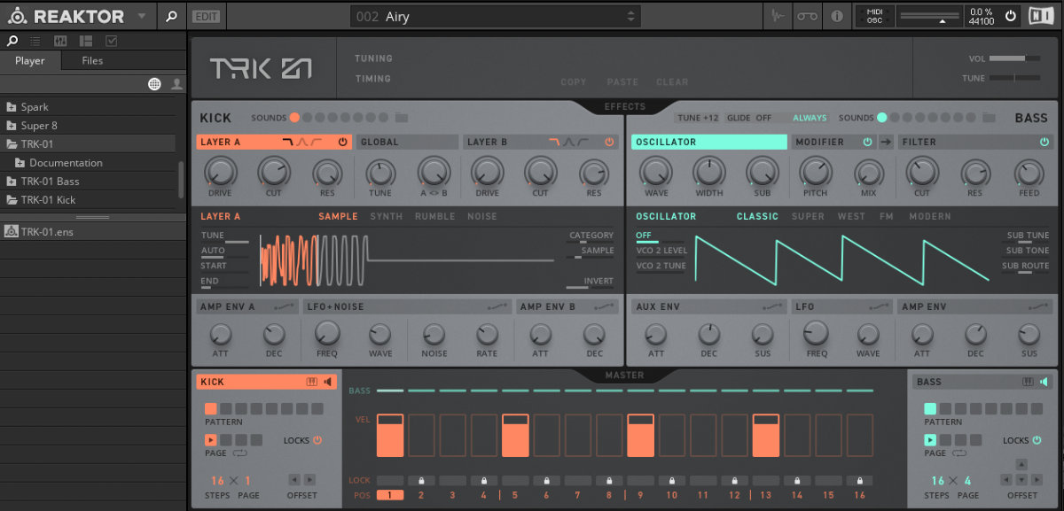The image size is (1064, 511).
Task: Switch to the Files tab
Action: (x=91, y=60)
